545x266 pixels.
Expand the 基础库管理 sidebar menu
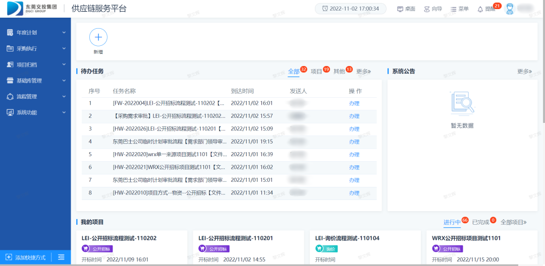click(35, 81)
